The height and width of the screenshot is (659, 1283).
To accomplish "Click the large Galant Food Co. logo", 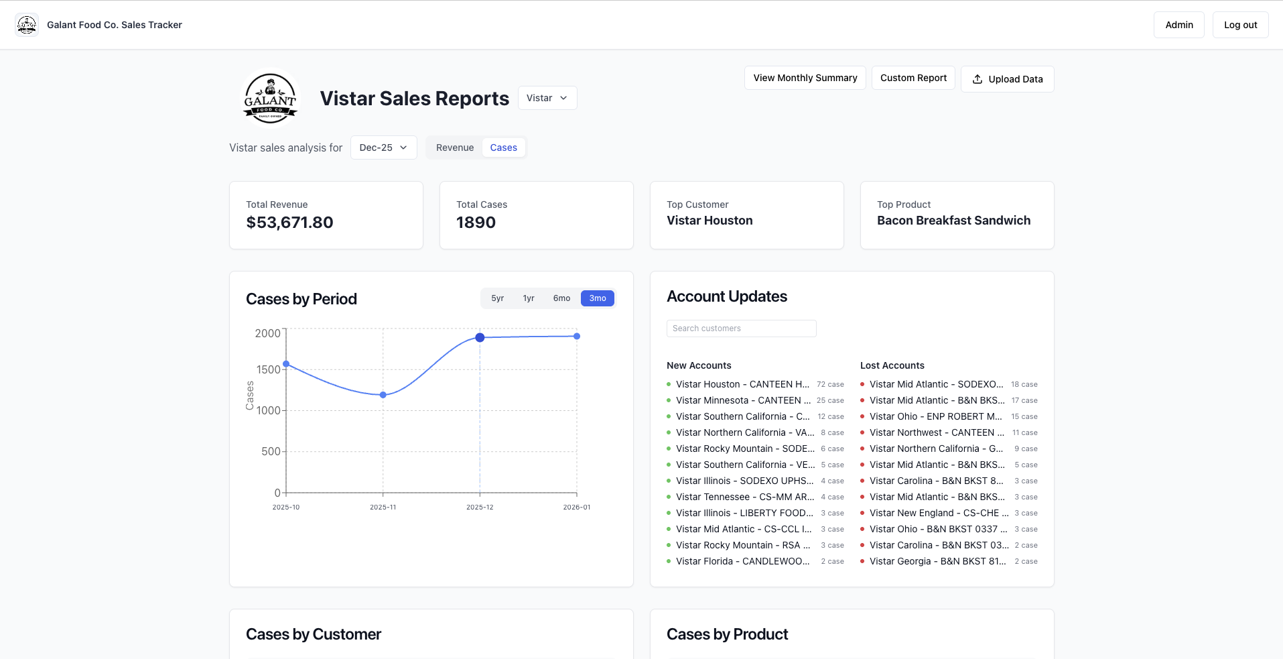I will pyautogui.click(x=270, y=98).
